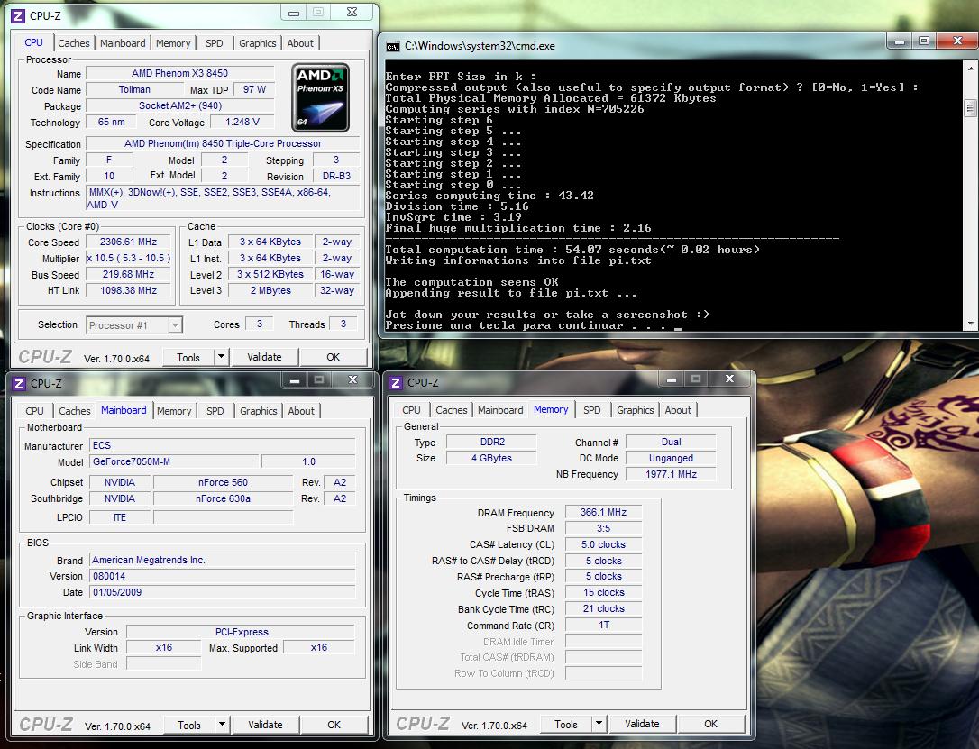Expand the Tools arrow in the Memory window

(599, 724)
